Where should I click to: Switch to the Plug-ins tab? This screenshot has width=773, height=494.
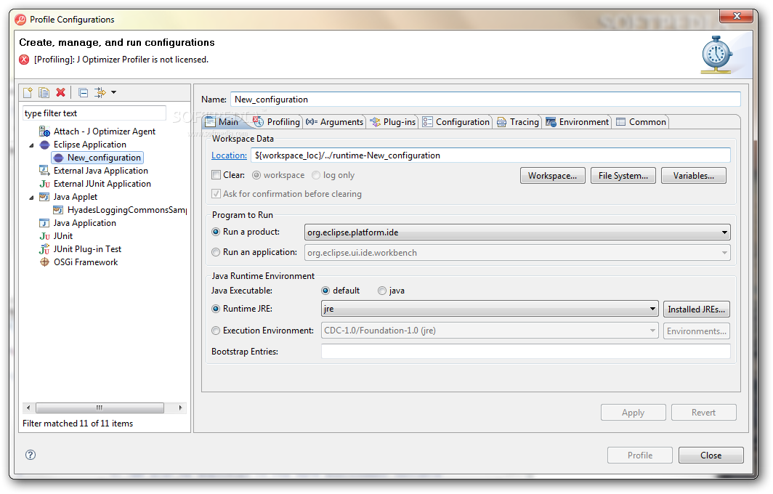[393, 122]
